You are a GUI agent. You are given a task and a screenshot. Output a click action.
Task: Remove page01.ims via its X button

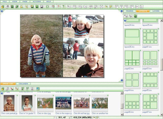[158, 29]
